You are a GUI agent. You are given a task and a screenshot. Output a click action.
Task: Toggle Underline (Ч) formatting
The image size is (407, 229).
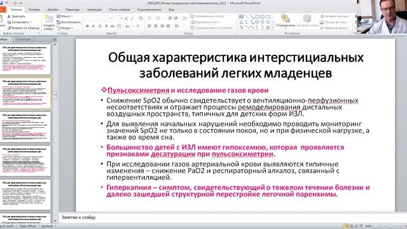[x=100, y=26]
